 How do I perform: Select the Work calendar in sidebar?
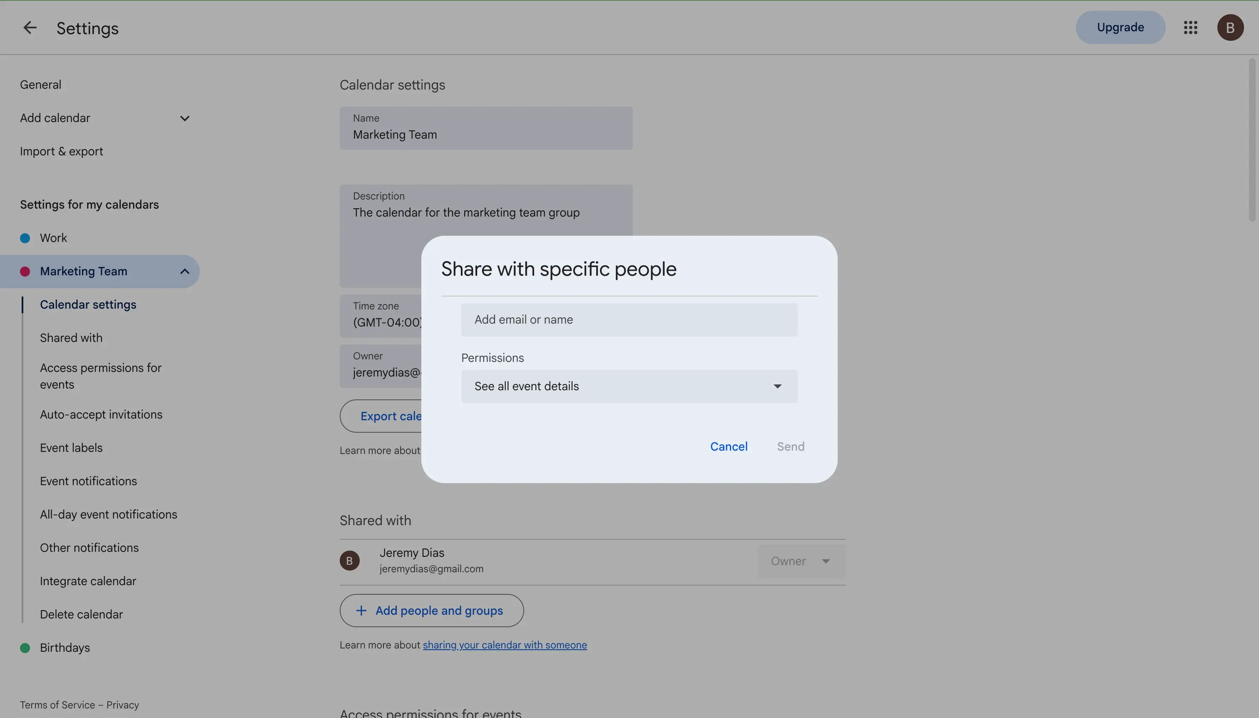(x=53, y=238)
